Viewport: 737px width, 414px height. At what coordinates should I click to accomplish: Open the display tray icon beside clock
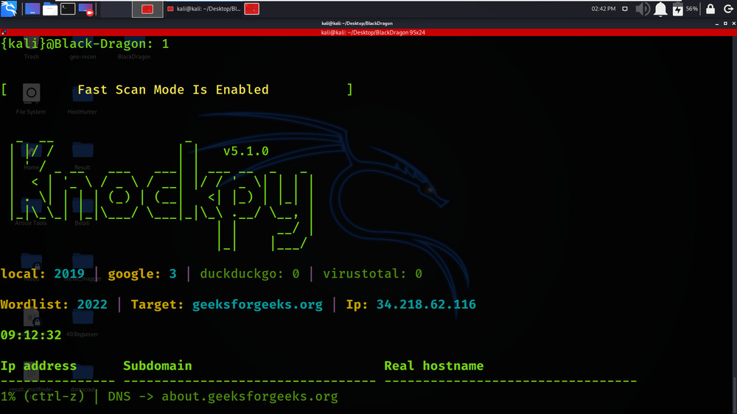click(625, 8)
